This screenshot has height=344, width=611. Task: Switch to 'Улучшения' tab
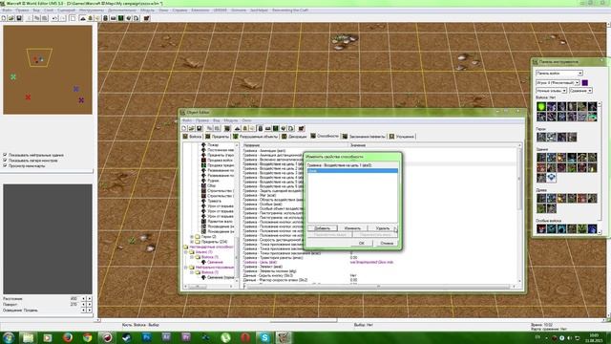402,137
